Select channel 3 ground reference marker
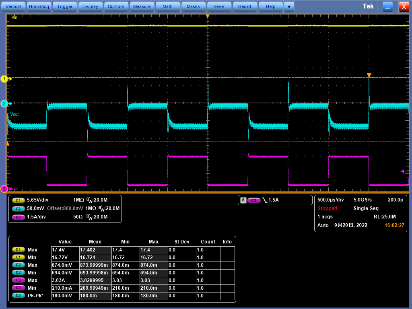This screenshot has height=309, width=412. [x=5, y=189]
